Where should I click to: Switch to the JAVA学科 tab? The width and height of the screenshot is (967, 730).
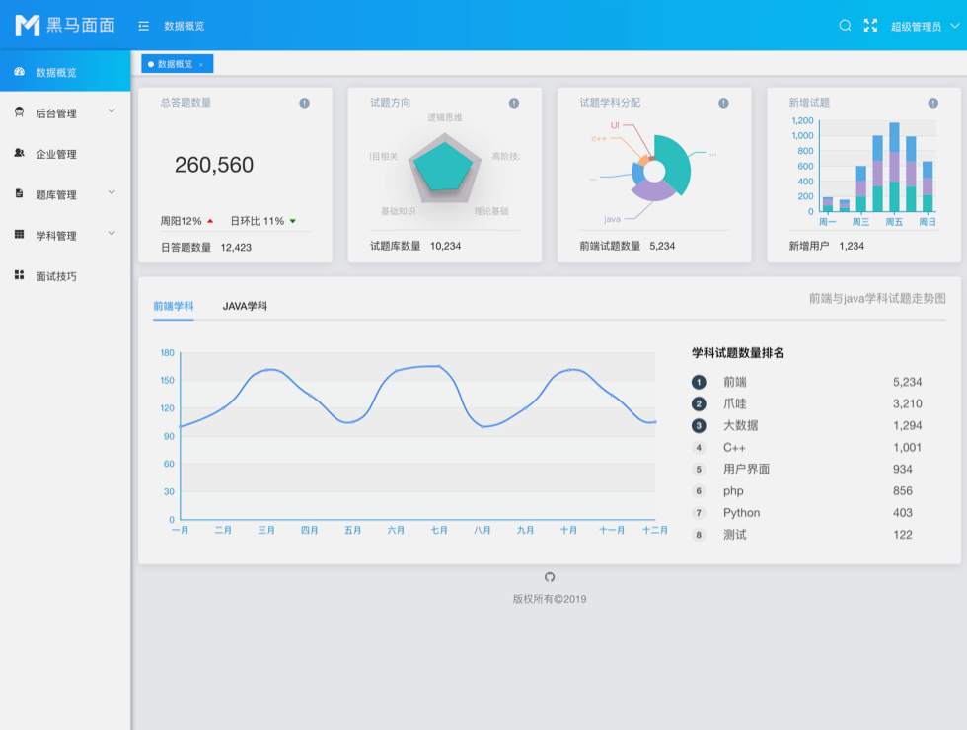pyautogui.click(x=245, y=306)
